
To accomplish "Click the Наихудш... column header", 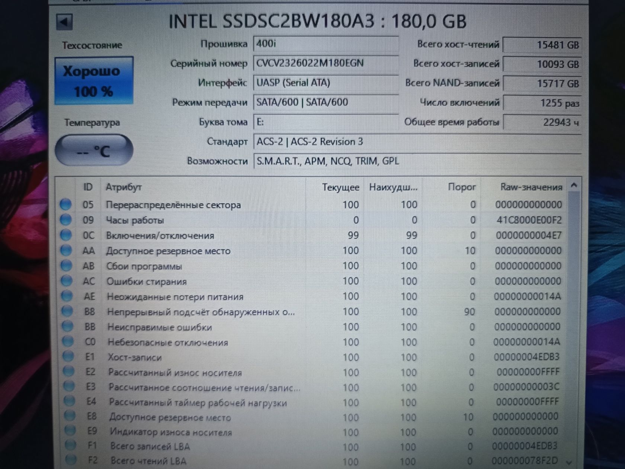I will coord(393,187).
